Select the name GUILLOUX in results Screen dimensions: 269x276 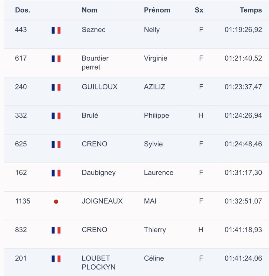[x=99, y=87]
